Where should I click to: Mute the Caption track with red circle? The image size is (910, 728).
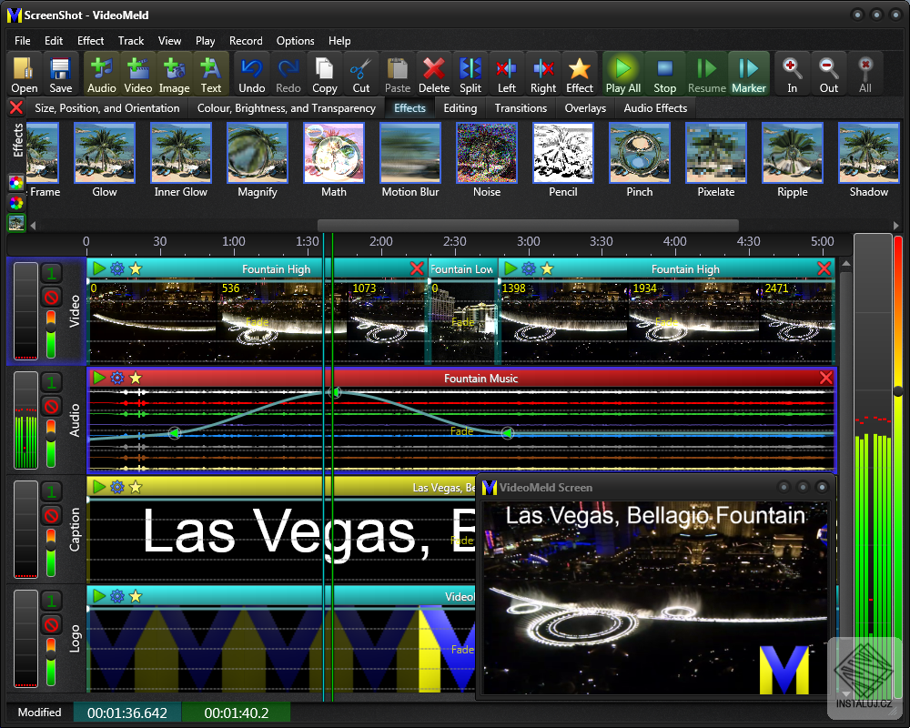point(51,516)
